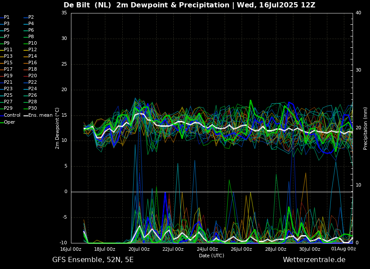Click the 24Jul 00z date label
This screenshot has width=370, height=269.
207,249
